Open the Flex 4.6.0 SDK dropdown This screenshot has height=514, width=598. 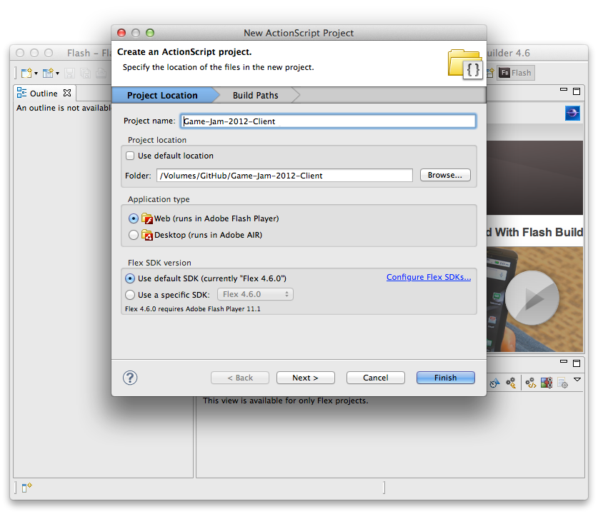(255, 295)
